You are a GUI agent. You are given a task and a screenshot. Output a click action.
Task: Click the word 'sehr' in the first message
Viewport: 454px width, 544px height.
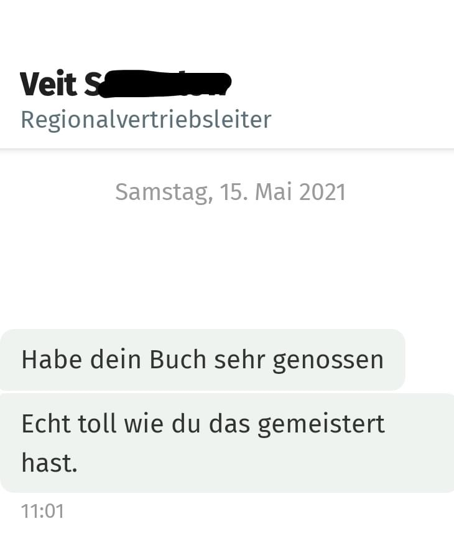tap(239, 360)
